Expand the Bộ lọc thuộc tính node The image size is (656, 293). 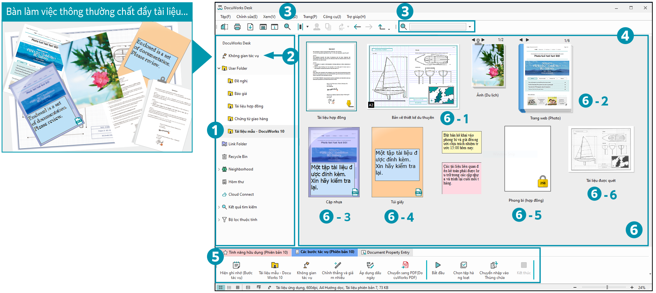(219, 220)
